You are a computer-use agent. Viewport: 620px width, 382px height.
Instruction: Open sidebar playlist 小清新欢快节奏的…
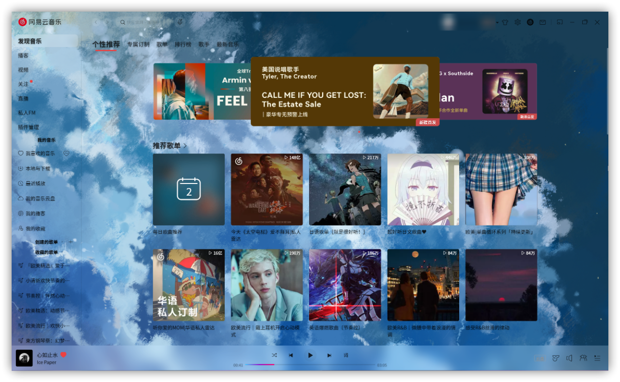(45, 280)
